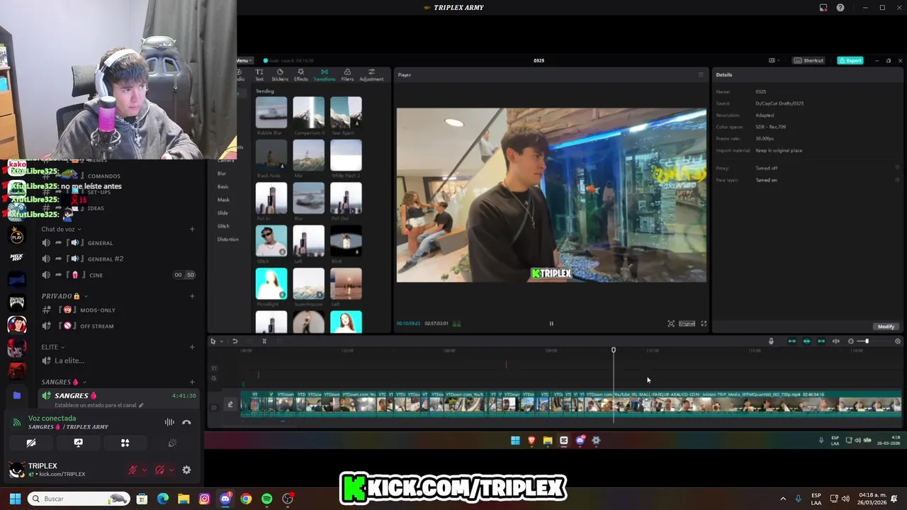Screen dimensions: 907x510
Task: Click the Export button
Action: pyautogui.click(x=850, y=60)
